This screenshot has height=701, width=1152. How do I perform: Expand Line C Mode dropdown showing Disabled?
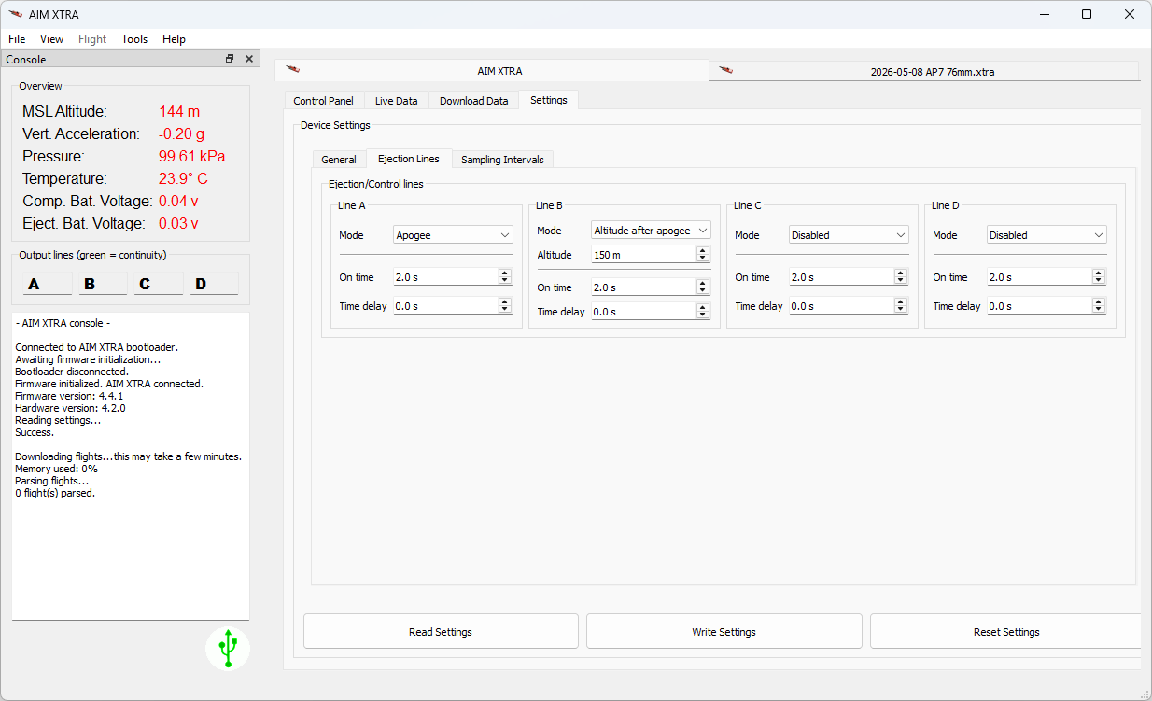tap(849, 235)
